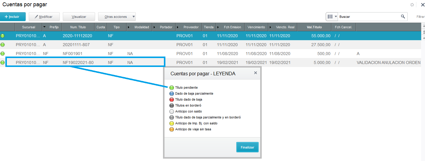Click the Filtrar link
This screenshot has height=161, width=425.
coord(421,17)
